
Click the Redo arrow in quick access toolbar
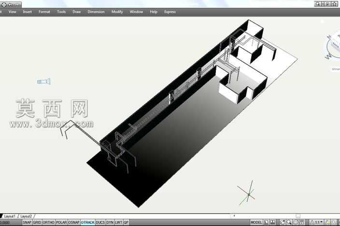[16, 5]
